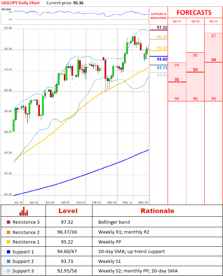Click the 93.73 support level label beside chart

pyautogui.click(x=162, y=68)
